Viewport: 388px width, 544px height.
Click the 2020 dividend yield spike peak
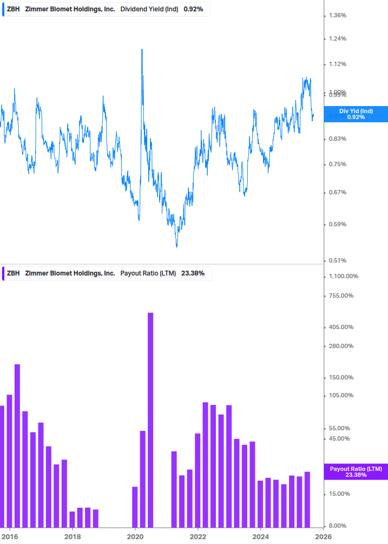[x=142, y=50]
